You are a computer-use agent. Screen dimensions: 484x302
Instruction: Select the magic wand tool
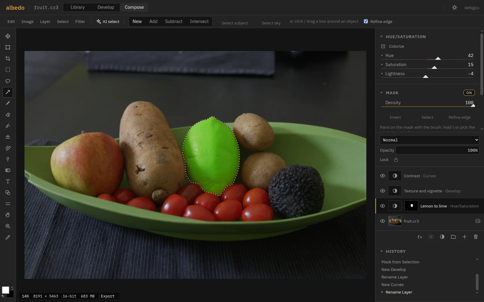(8, 92)
